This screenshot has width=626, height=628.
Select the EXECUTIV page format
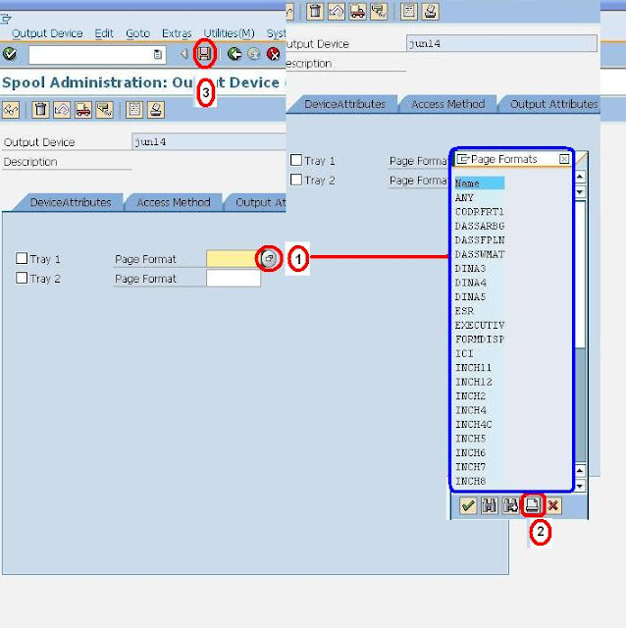pos(480,325)
